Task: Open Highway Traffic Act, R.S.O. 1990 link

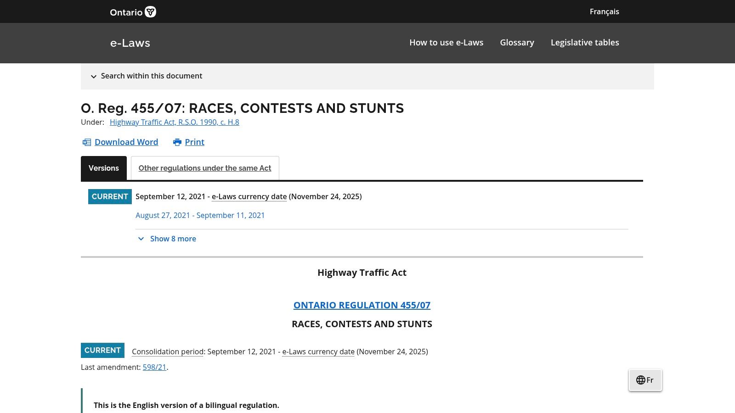Action: click(x=175, y=122)
